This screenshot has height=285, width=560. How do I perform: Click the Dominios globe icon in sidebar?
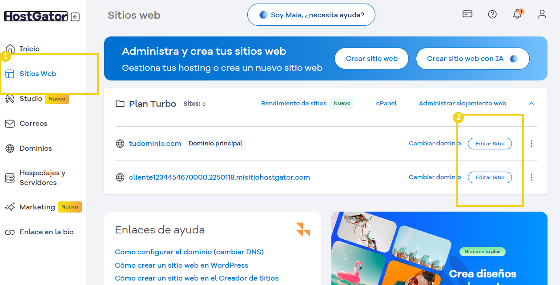pos(10,149)
